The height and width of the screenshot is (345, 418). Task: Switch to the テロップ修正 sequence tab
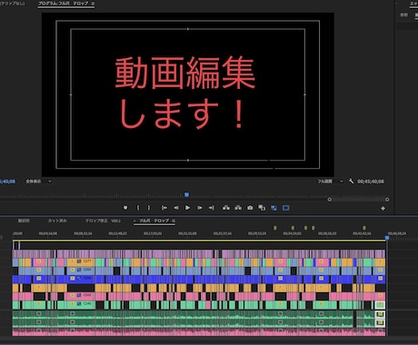pos(103,221)
